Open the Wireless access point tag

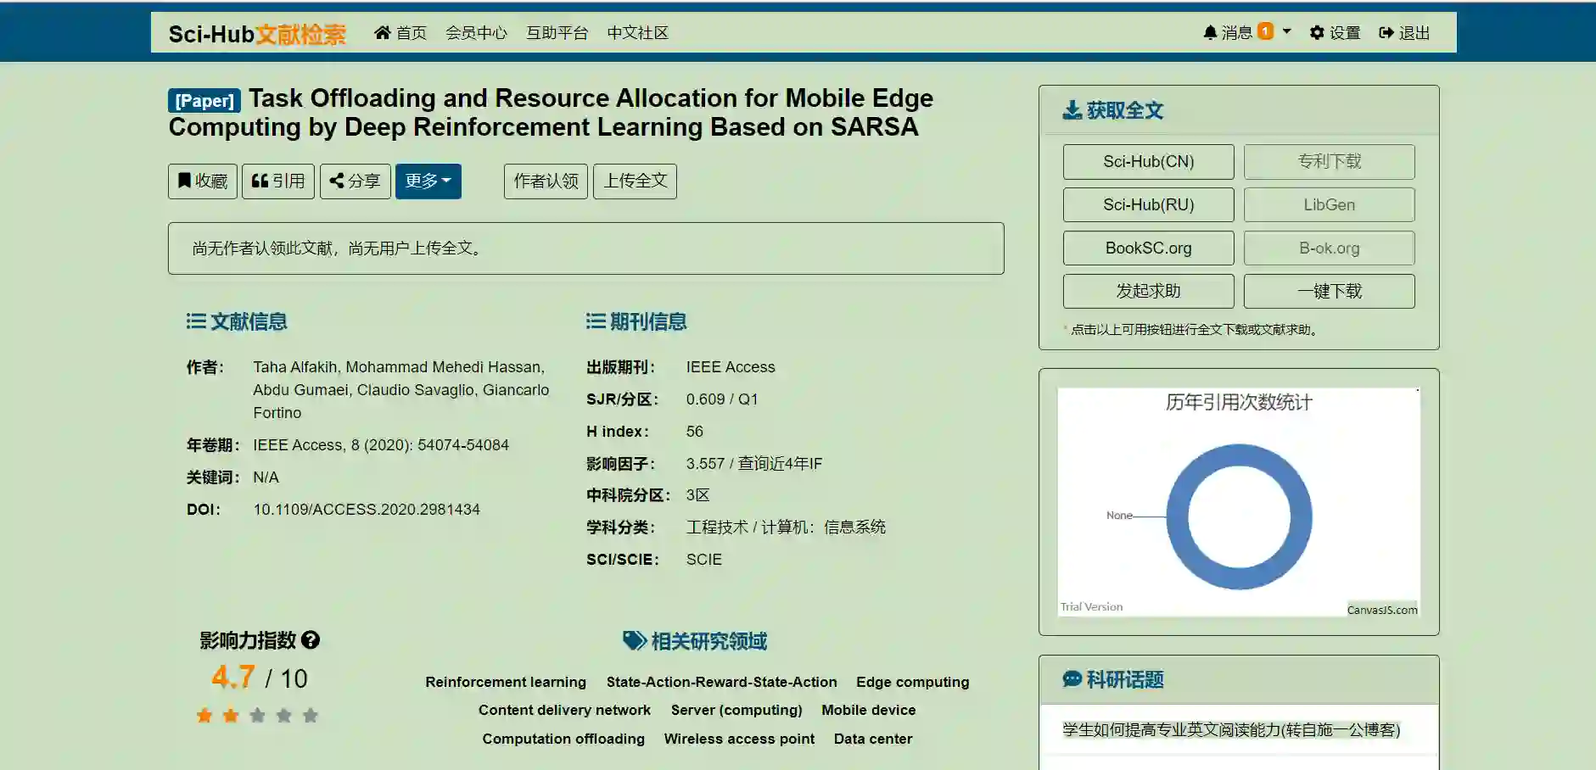coord(739,739)
